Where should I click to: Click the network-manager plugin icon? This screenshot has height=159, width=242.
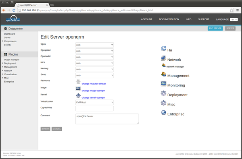click(164, 65)
